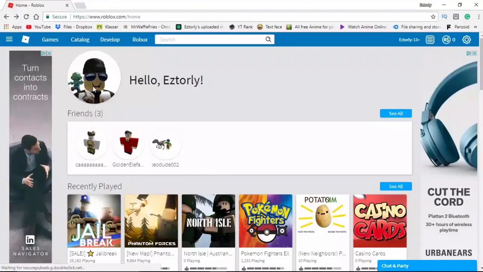Screen dimensions: 483x272
Task: Open the Potato IM game thumbnail
Action: (323, 221)
